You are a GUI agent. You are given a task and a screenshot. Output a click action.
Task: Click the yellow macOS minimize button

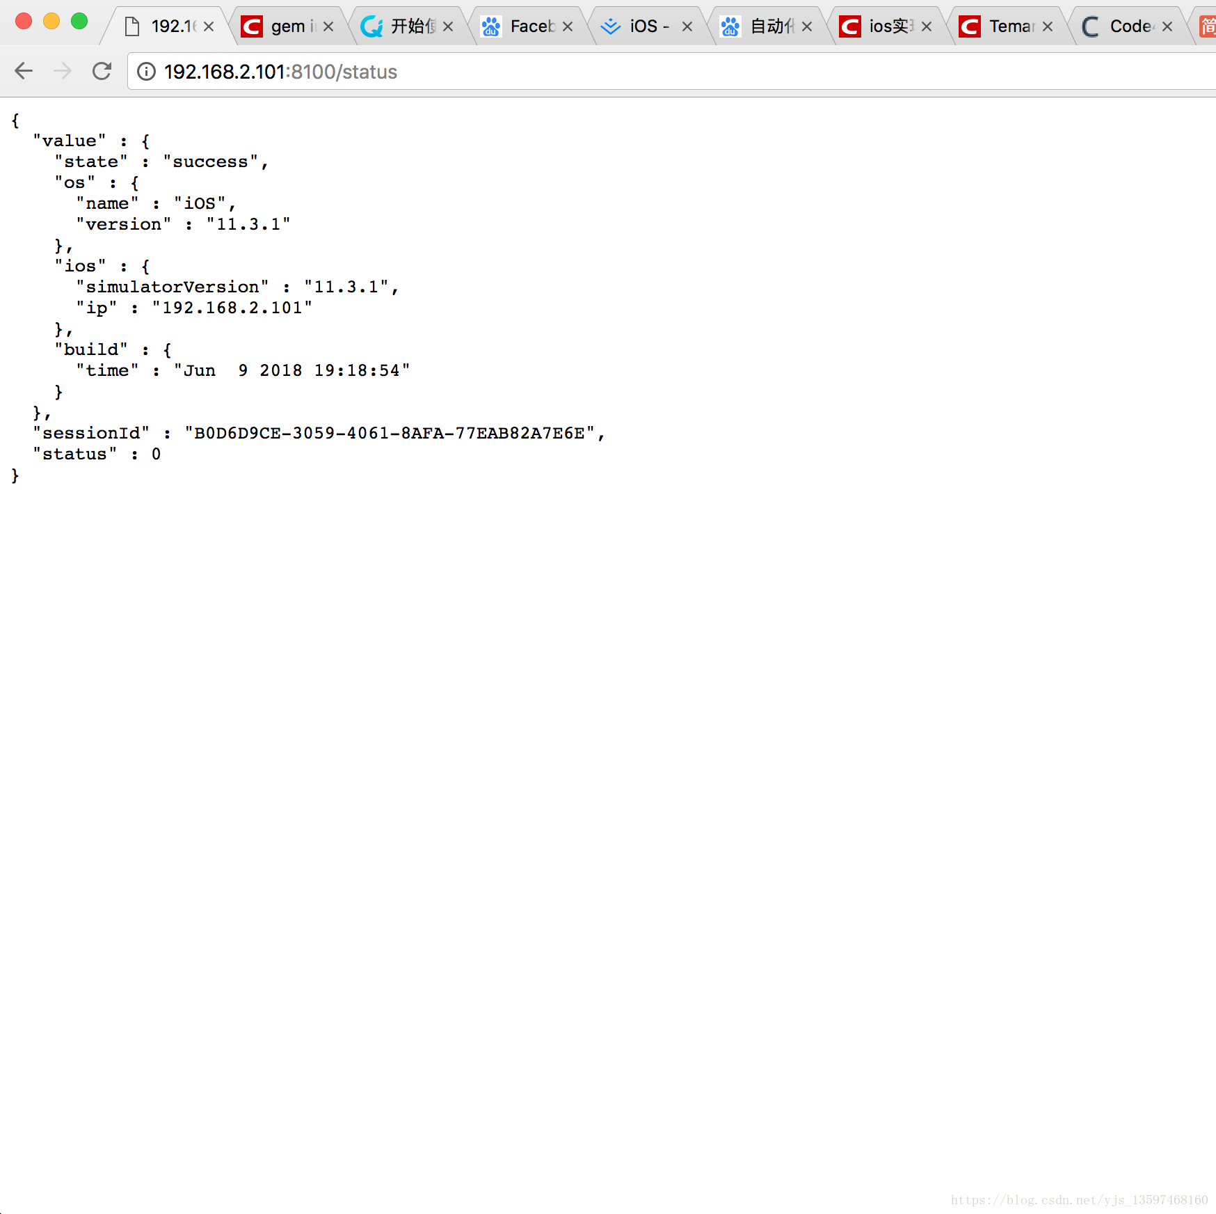tap(51, 21)
